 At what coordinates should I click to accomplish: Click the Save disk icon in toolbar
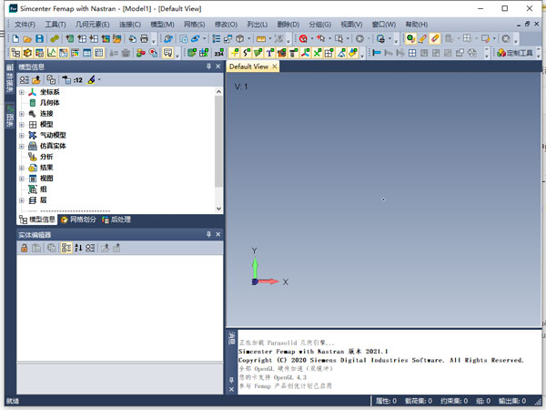[40, 39]
